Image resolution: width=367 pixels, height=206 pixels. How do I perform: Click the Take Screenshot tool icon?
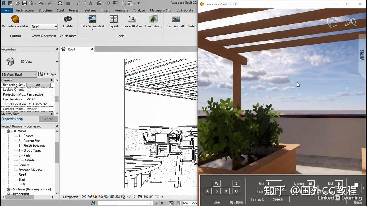tap(92, 19)
